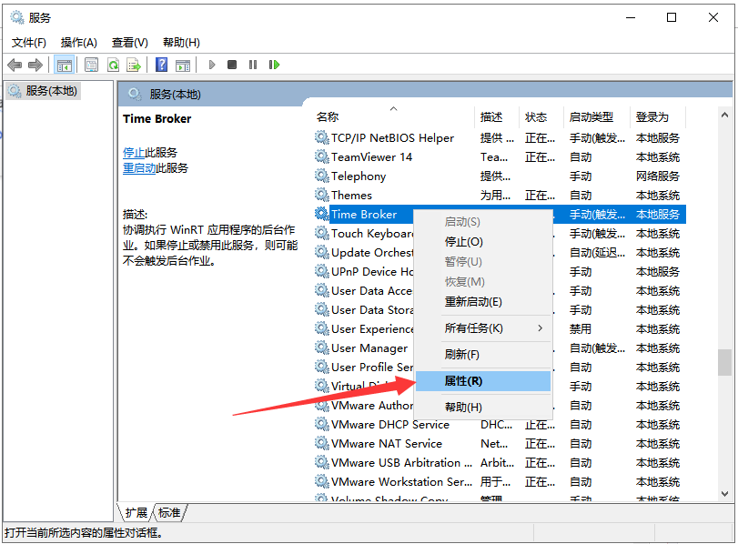
Task: Open the 文件 menu
Action: 28,42
